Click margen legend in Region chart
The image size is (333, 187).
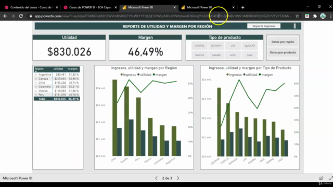(160, 75)
